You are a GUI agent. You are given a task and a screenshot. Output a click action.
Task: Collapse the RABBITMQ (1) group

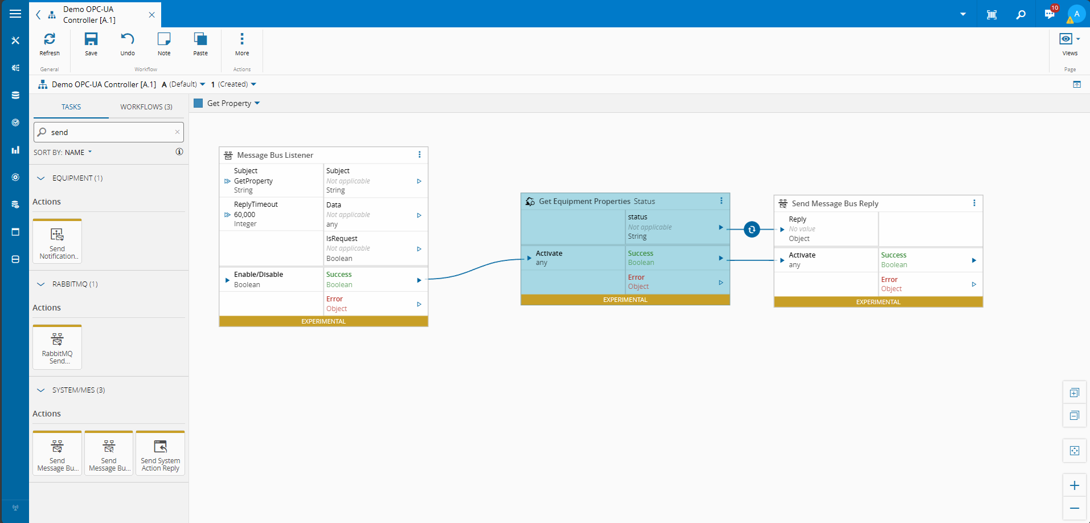[x=40, y=284]
